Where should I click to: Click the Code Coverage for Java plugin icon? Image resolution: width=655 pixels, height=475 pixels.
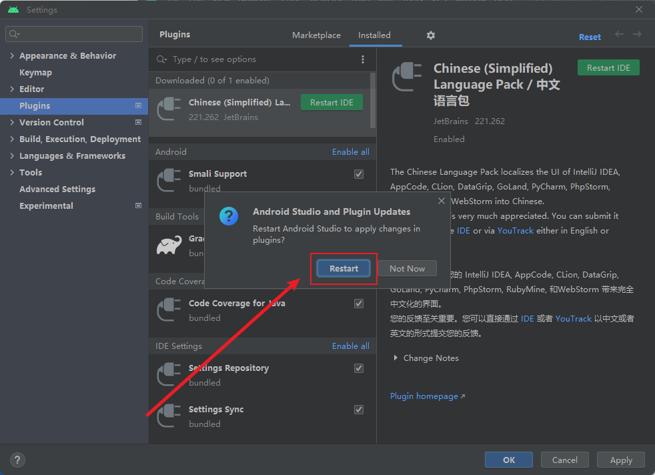click(169, 310)
